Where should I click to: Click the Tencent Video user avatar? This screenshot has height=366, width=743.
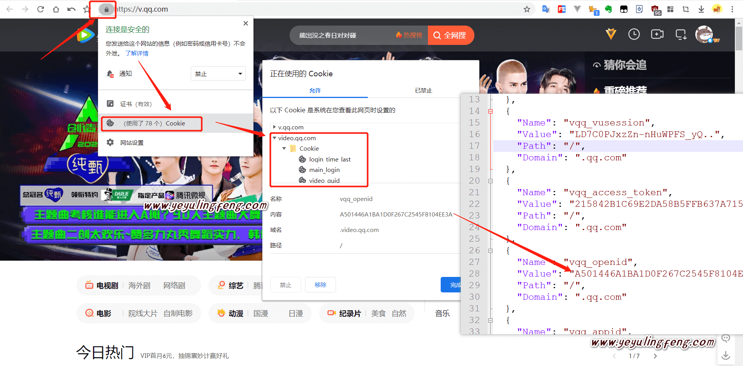point(705,34)
